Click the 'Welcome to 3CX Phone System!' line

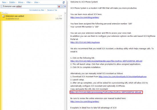point(84,2)
